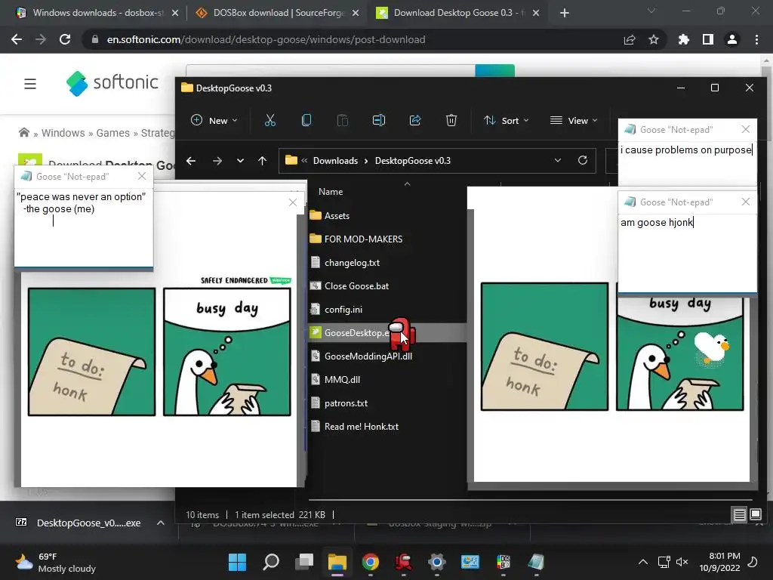Image resolution: width=773 pixels, height=580 pixels.
Task: Reload the Softonic page
Action: (x=65, y=39)
